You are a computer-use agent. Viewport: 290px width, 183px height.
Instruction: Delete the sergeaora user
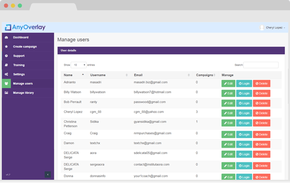(261, 166)
